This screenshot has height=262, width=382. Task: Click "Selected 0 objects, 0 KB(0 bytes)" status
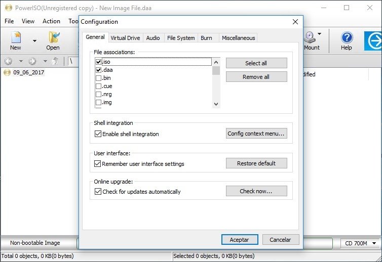coord(214,256)
